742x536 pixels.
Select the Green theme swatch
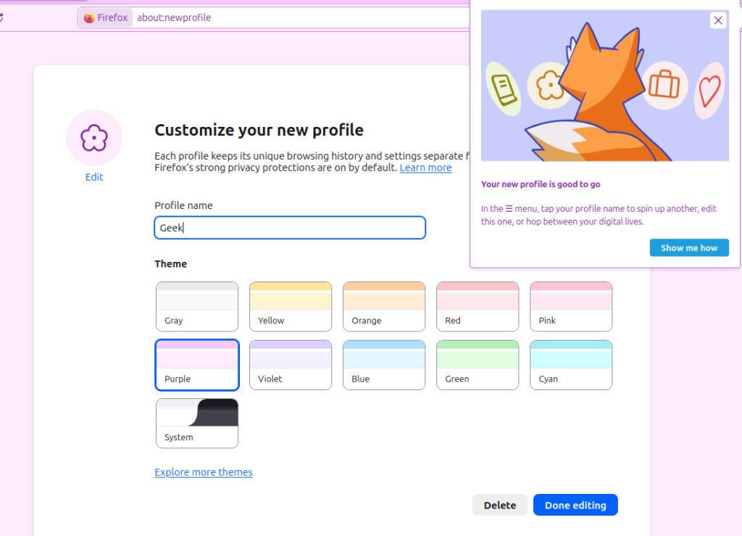pyautogui.click(x=477, y=364)
